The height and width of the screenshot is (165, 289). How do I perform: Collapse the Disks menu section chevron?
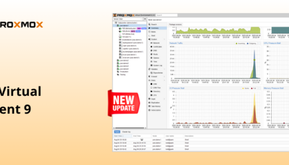[164, 80]
